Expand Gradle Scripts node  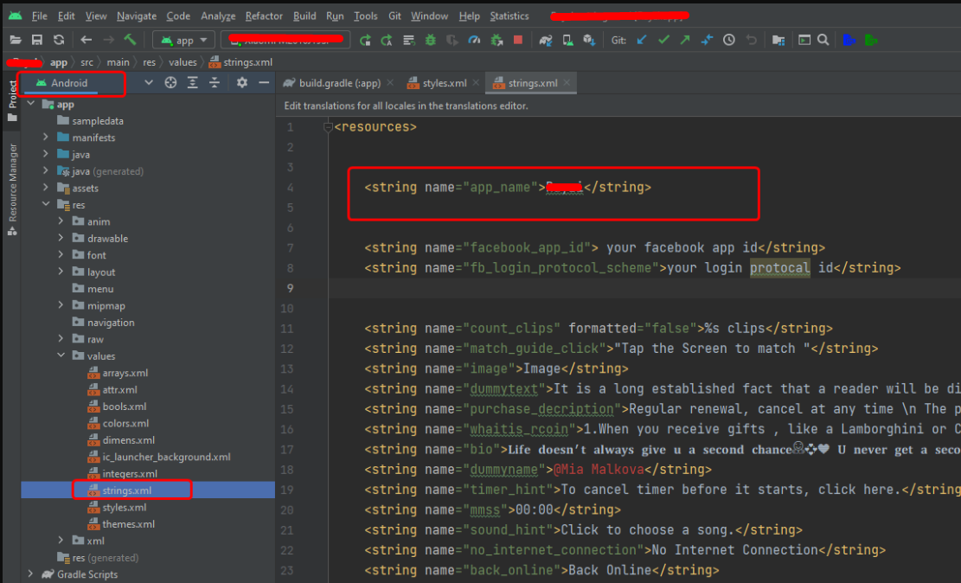point(31,574)
